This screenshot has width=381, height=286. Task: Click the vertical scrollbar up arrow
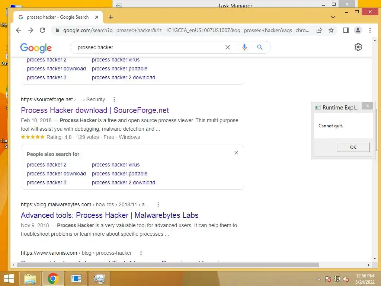[374, 41]
